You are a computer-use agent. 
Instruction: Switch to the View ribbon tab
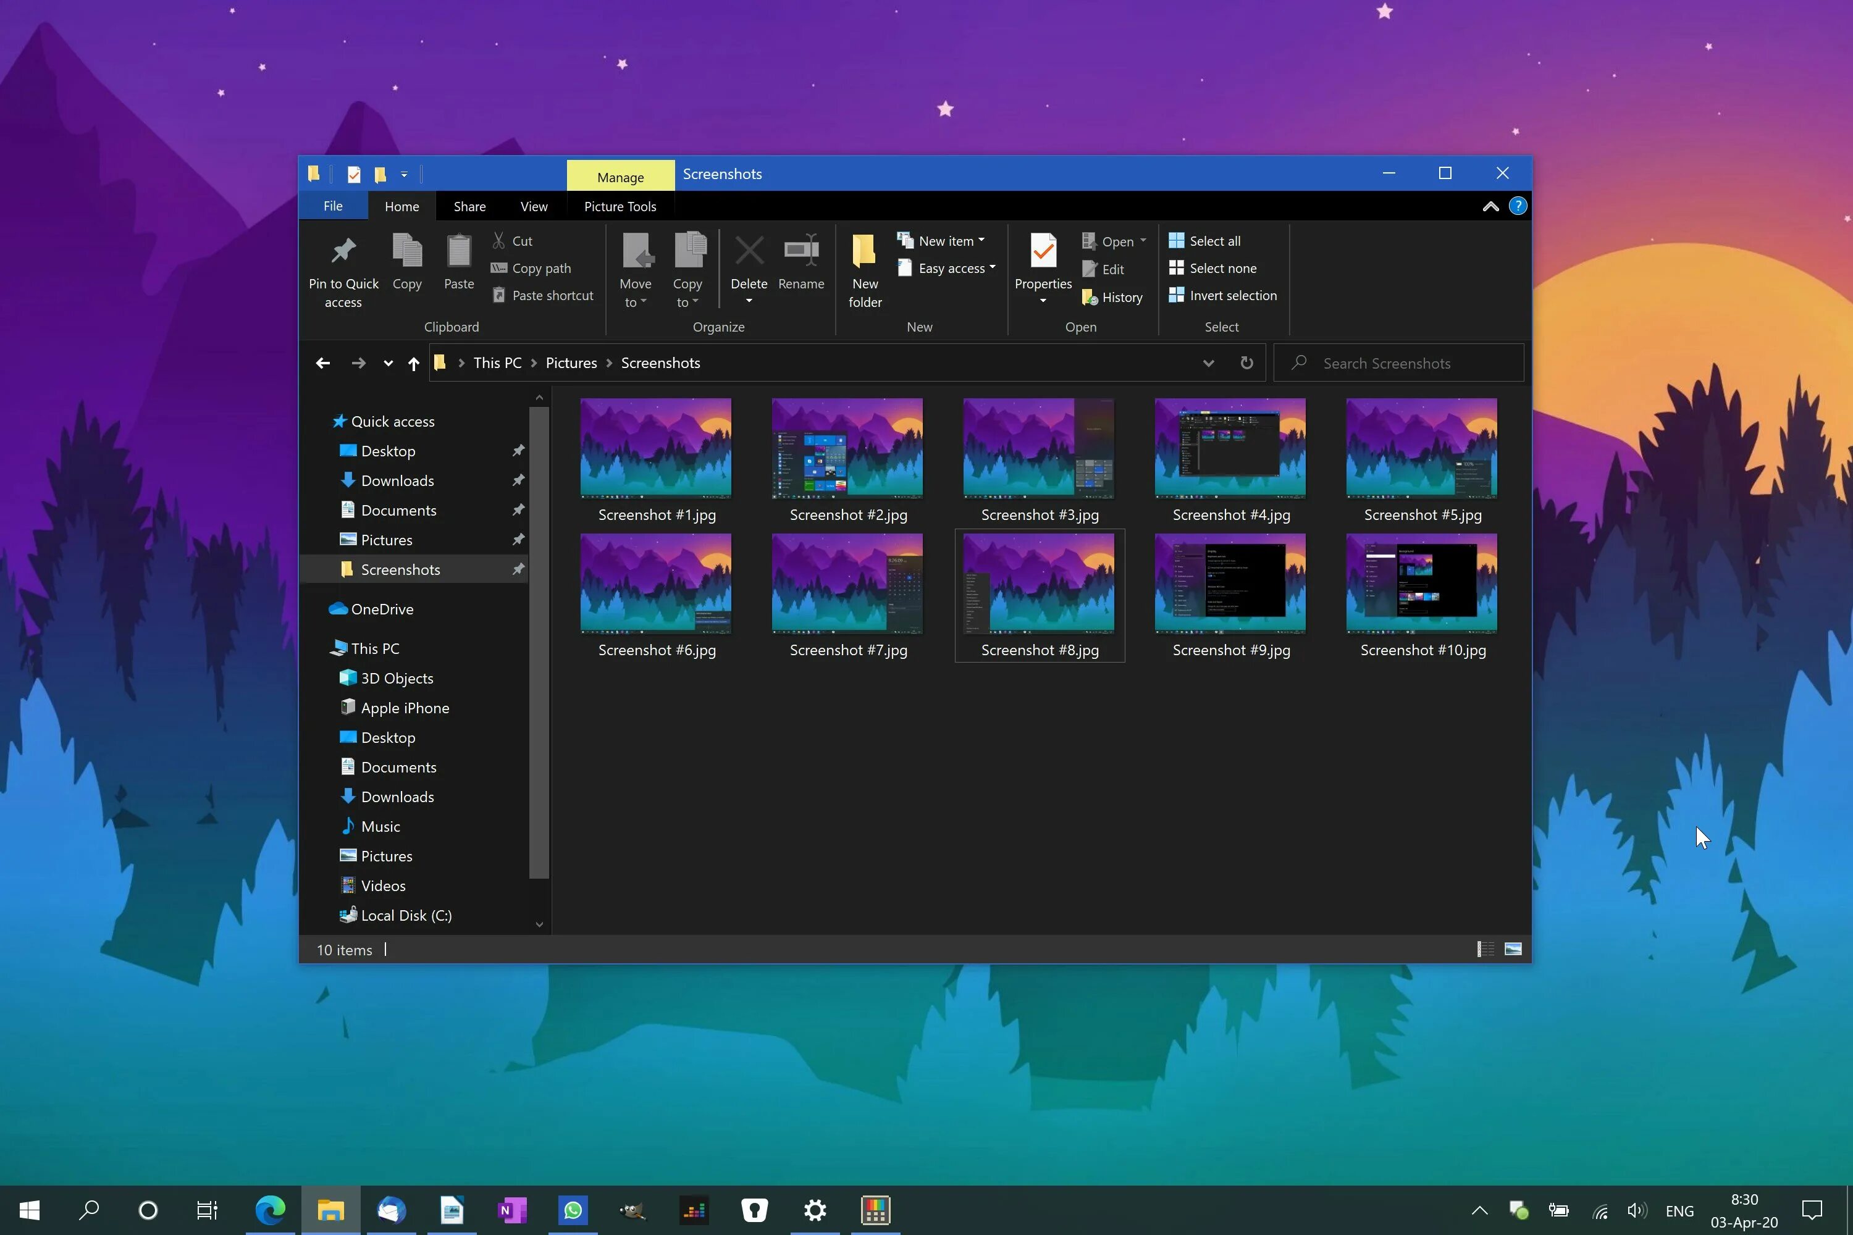tap(532, 206)
